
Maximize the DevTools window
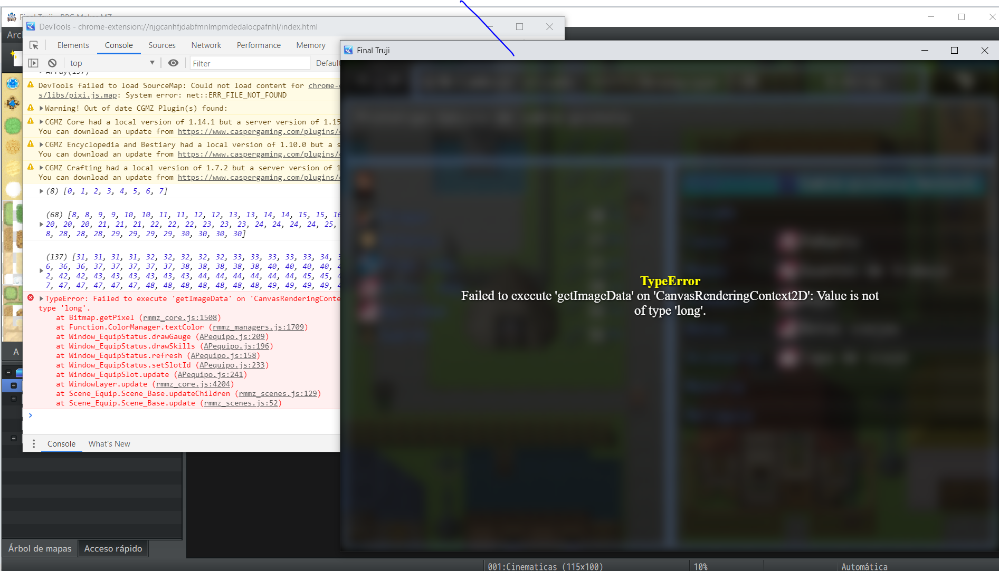point(519,26)
